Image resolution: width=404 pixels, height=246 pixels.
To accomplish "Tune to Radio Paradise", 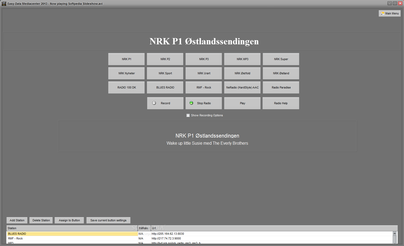I will (281, 87).
